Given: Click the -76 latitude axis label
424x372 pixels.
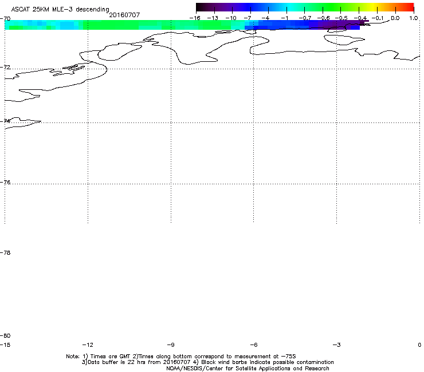Looking at the screenshot, I should 5,183.
